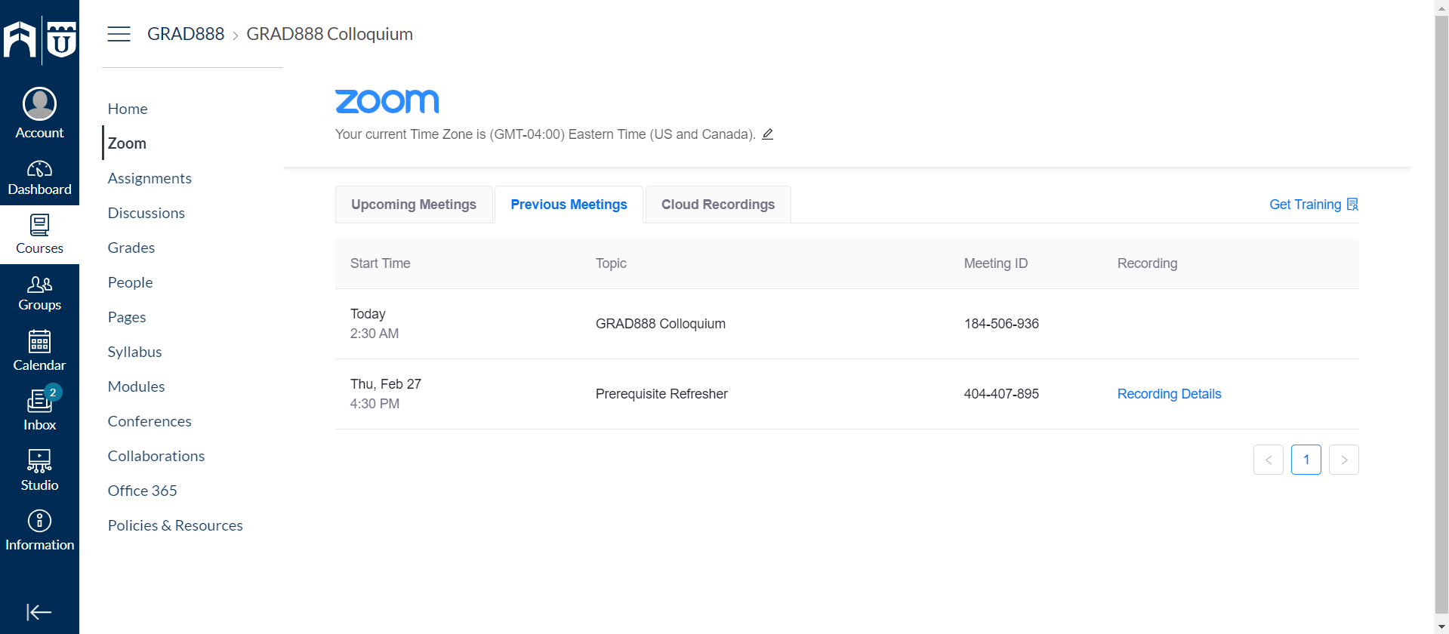Click the Zoom logo
The image size is (1449, 634).
387,101
